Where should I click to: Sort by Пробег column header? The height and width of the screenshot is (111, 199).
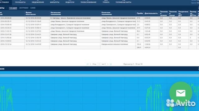pos(140,13)
